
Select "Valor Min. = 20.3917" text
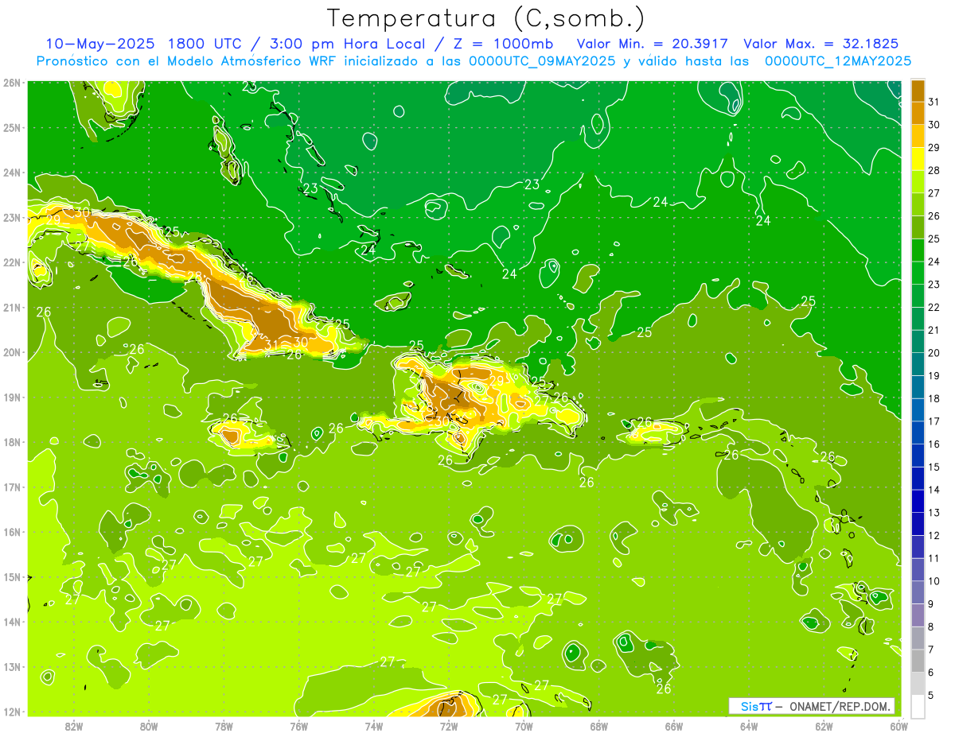[x=653, y=44]
